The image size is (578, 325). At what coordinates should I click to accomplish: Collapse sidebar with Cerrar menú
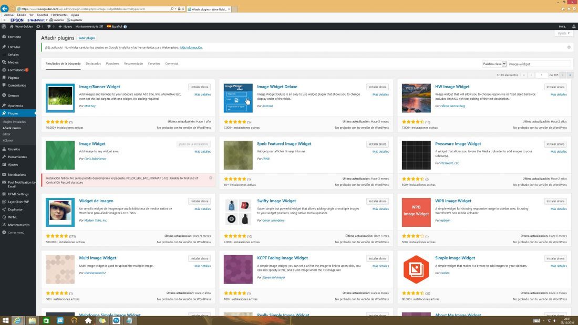pyautogui.click(x=16, y=233)
